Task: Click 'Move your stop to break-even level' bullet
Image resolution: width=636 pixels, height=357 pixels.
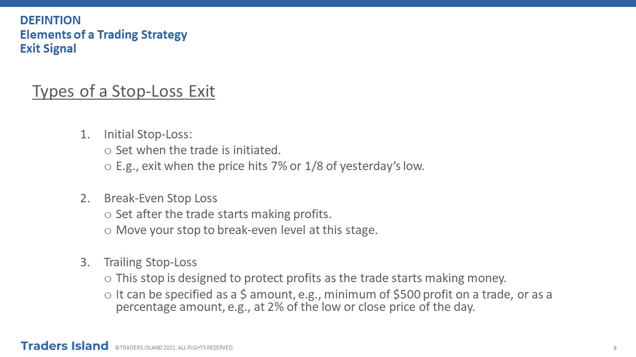Action: (246, 230)
